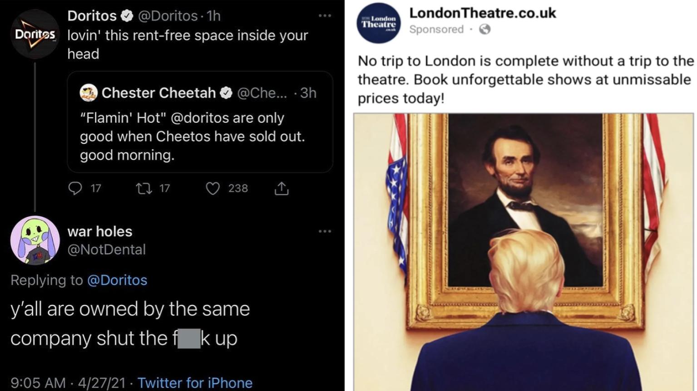This screenshot has width=697, height=391.
Task: Open the Doritos profile avatar
Action: coord(35,34)
